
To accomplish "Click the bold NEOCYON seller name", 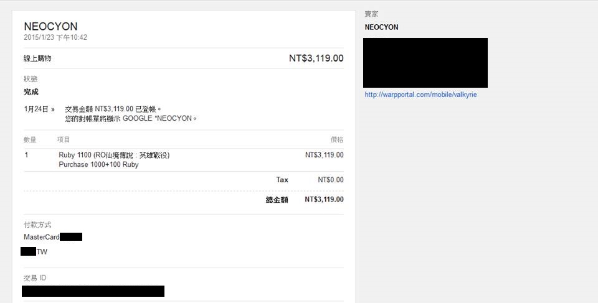I will click(x=381, y=27).
